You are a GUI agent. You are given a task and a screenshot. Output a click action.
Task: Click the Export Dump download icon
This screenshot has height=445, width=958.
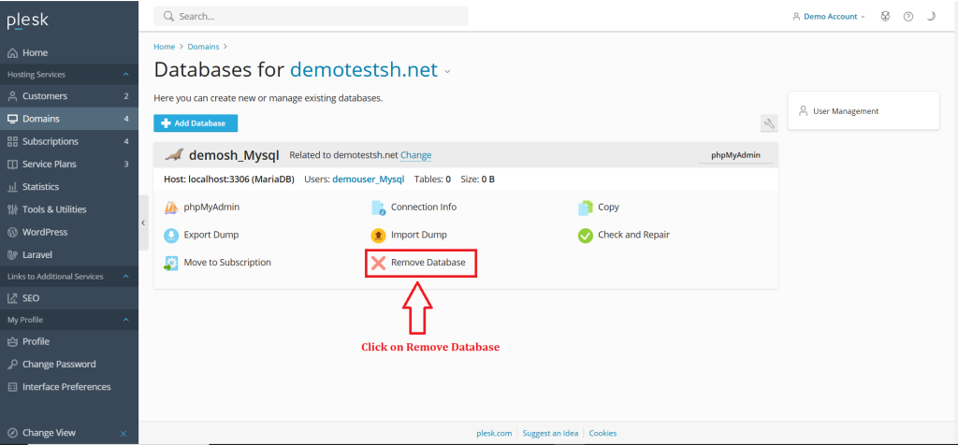pyautogui.click(x=172, y=236)
